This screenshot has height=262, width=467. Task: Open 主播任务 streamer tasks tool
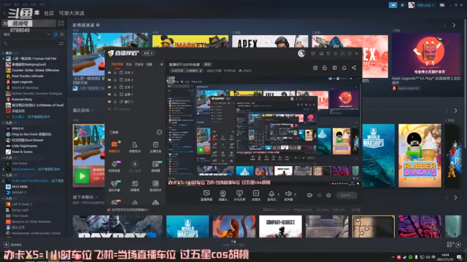[155, 147]
